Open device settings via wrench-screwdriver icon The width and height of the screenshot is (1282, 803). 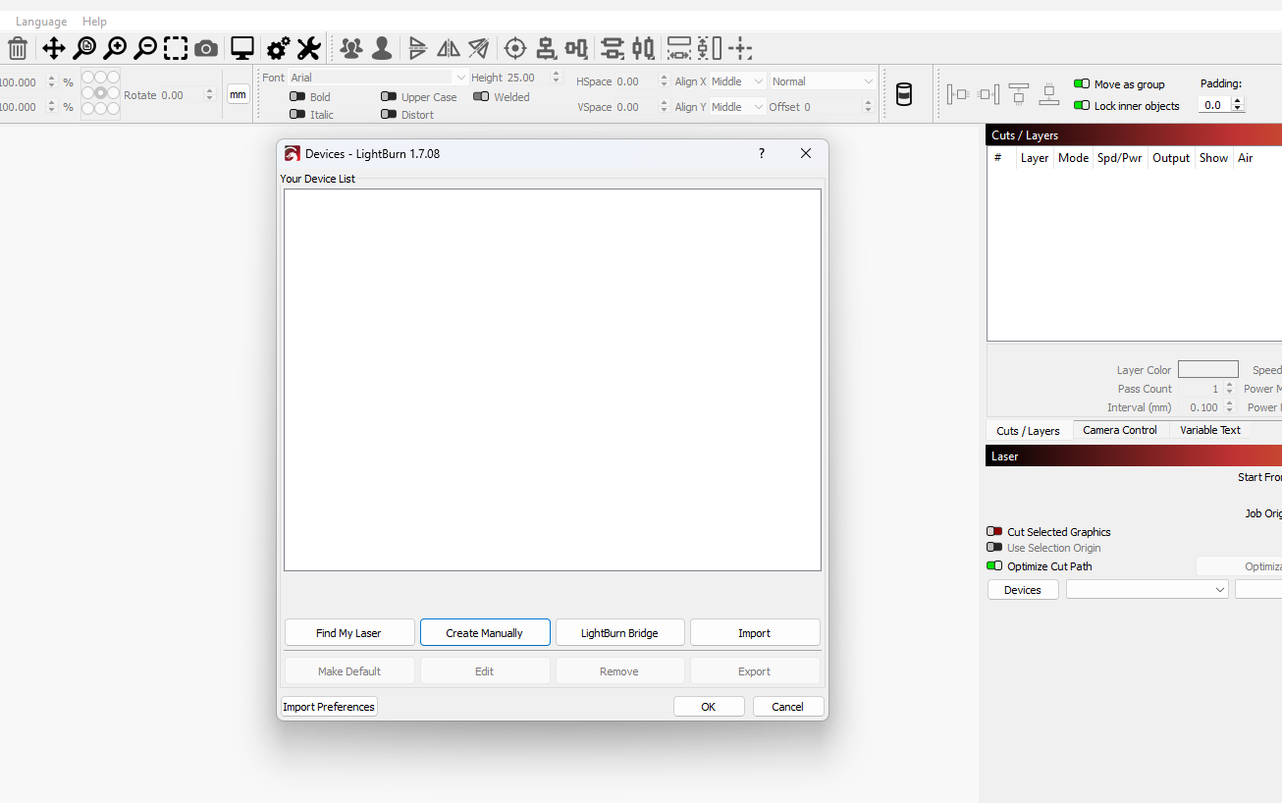(308, 48)
